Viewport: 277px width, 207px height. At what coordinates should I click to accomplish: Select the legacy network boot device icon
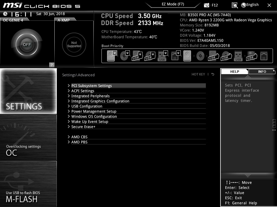point(264,56)
